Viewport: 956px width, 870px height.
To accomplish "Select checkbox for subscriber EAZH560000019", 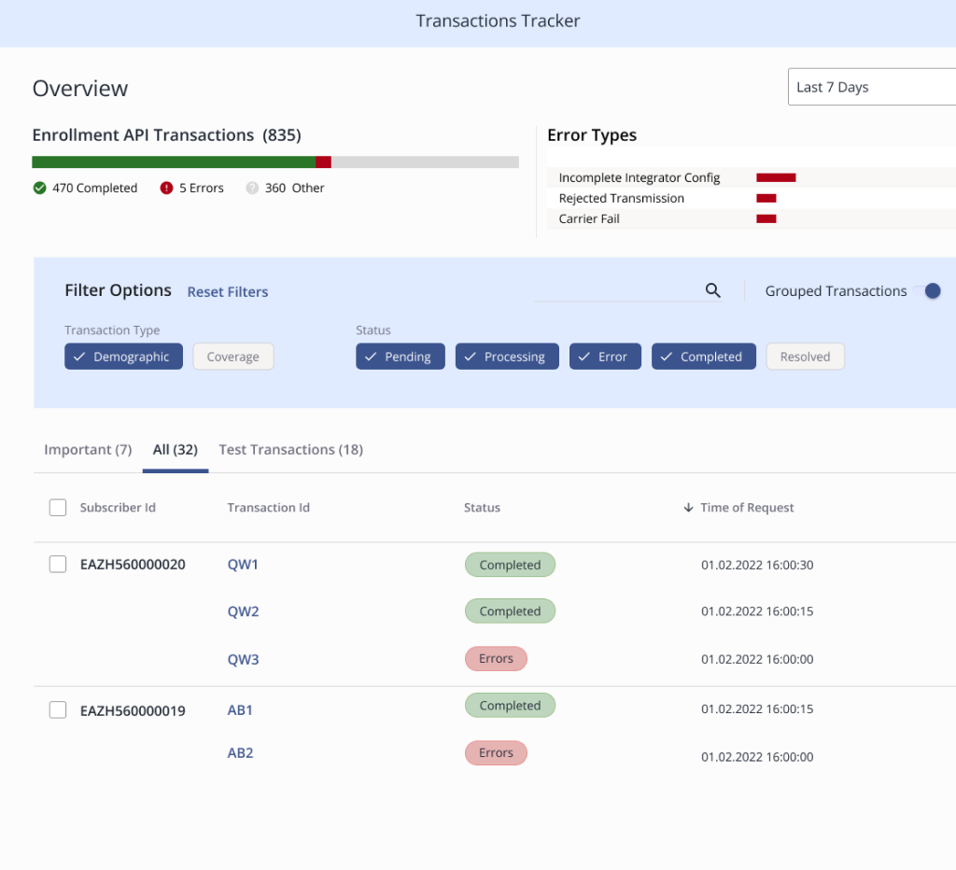I will [58, 710].
